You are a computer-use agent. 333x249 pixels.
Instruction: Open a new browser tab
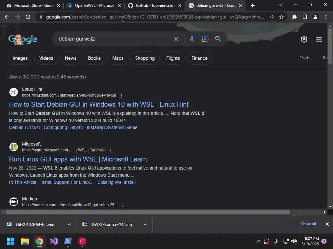click(252, 6)
